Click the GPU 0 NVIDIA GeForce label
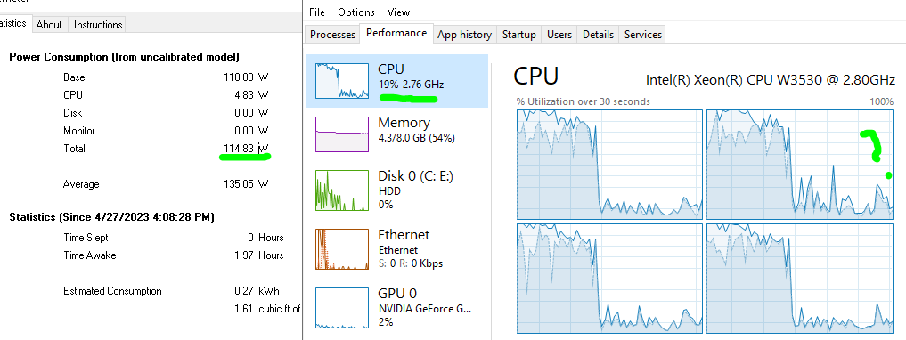 pyautogui.click(x=425, y=308)
